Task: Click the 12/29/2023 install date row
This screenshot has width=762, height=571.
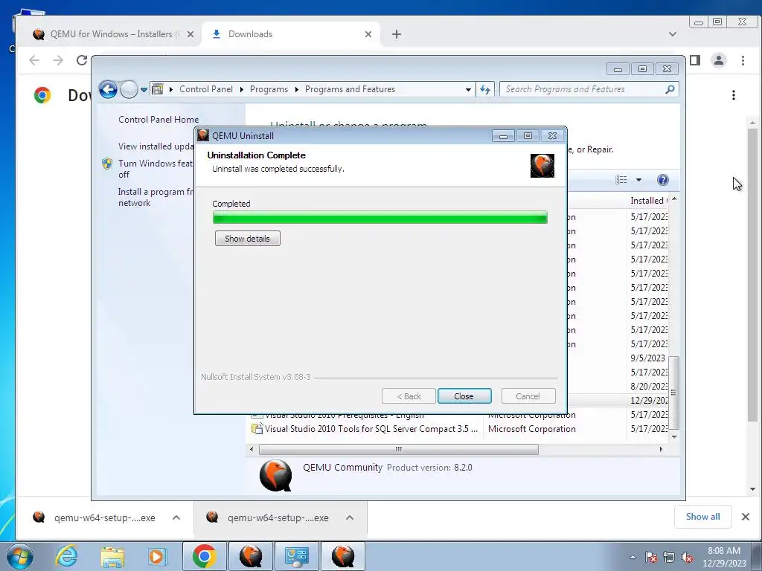Action: click(649, 400)
